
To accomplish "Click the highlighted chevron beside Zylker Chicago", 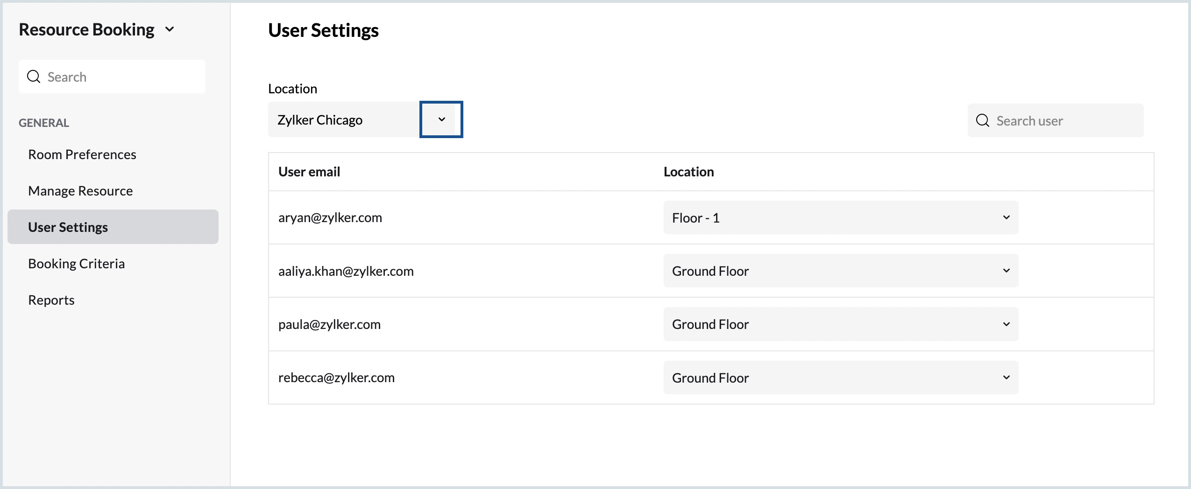I will tap(441, 119).
